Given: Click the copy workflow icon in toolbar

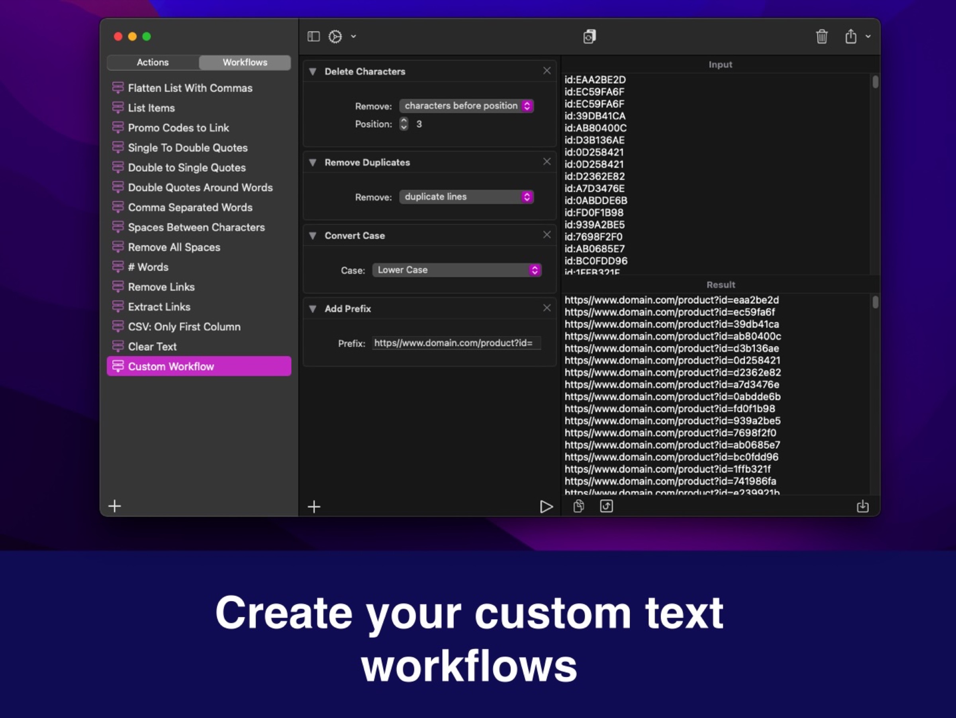Looking at the screenshot, I should (590, 37).
